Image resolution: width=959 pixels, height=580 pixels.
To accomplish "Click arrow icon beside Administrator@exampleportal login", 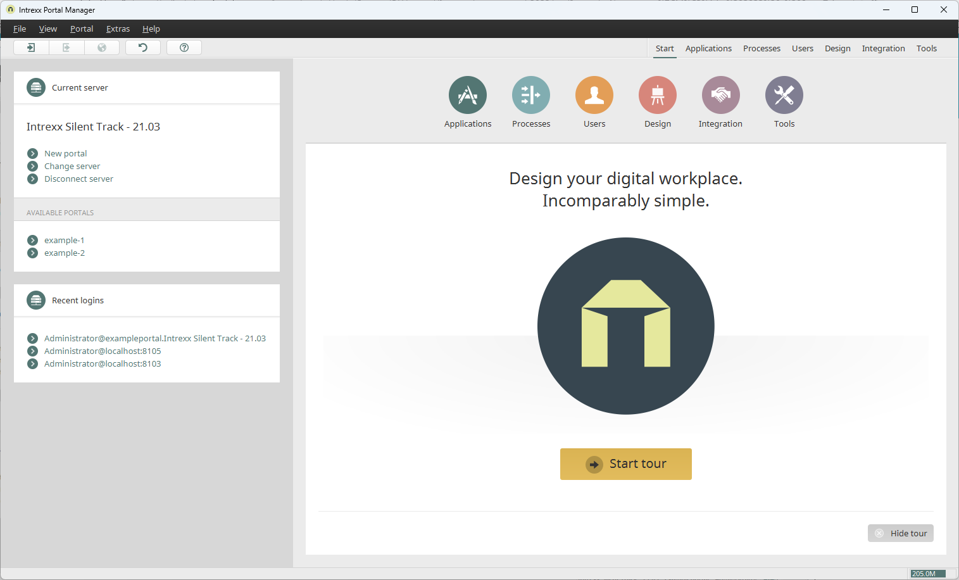I will [33, 338].
